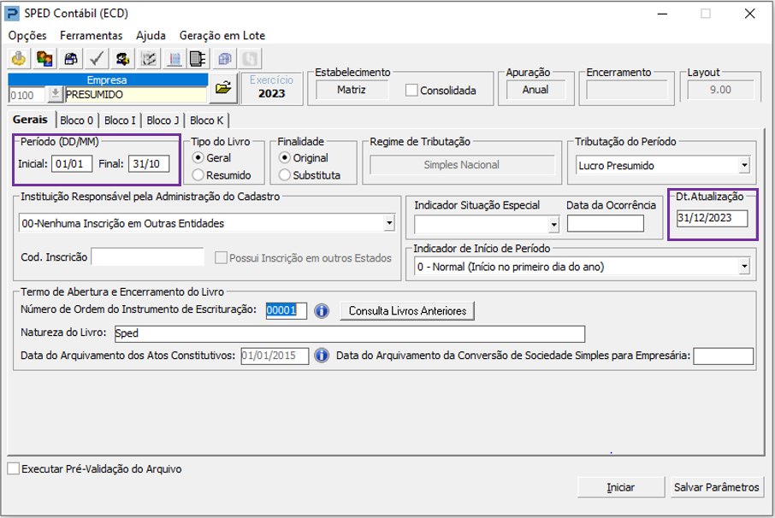Image resolution: width=775 pixels, height=518 pixels.
Task: Click the two-people toolbar icon
Action: pos(44,59)
